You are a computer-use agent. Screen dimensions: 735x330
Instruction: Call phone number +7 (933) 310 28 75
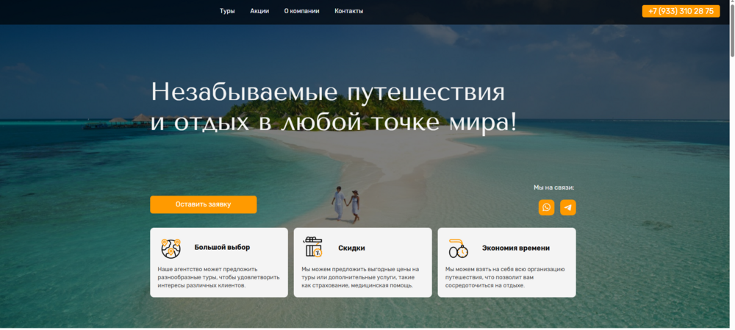pos(681,11)
